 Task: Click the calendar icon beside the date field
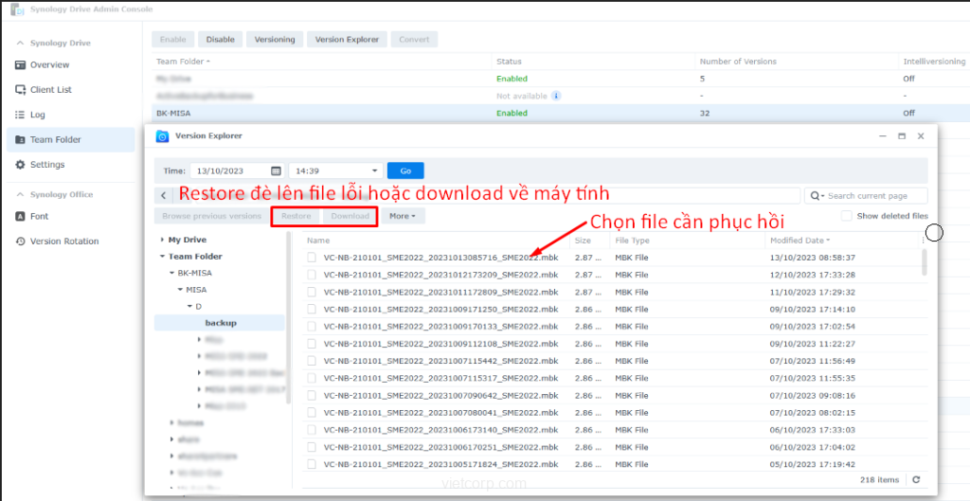point(276,171)
